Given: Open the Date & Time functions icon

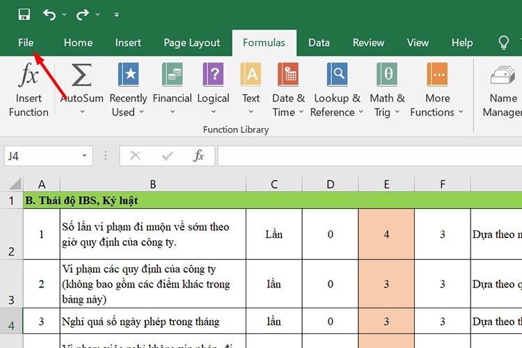Looking at the screenshot, I should point(288,74).
